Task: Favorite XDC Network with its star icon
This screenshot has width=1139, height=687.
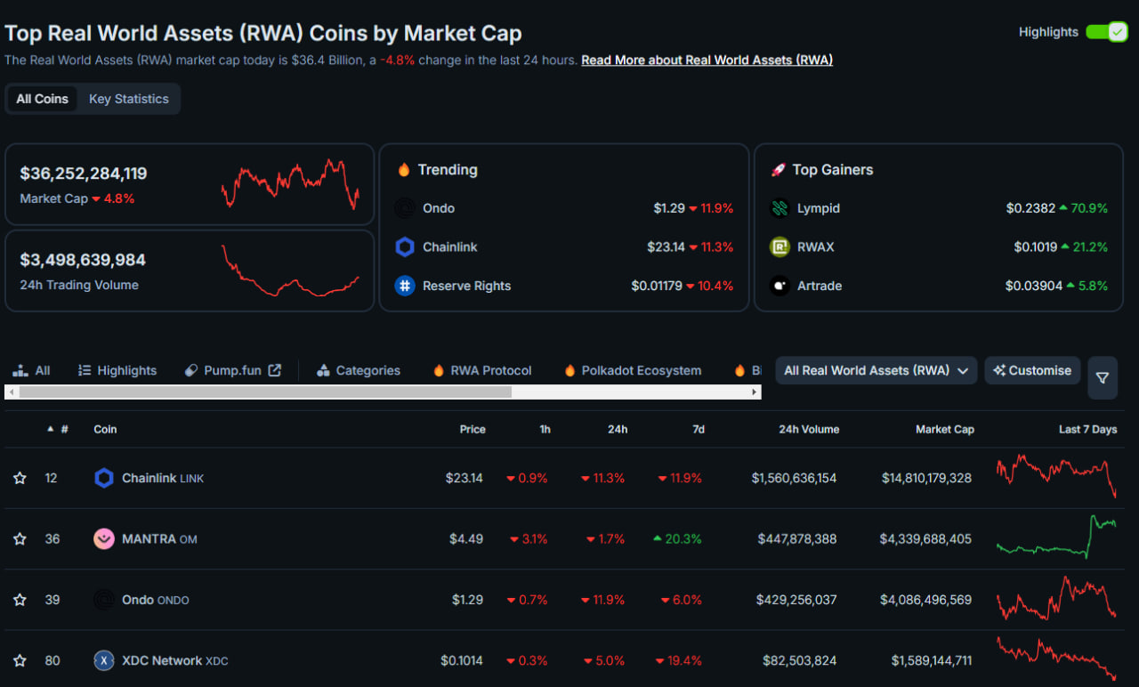Action: 20,660
